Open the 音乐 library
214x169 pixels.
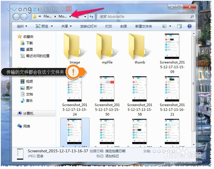click(29, 101)
